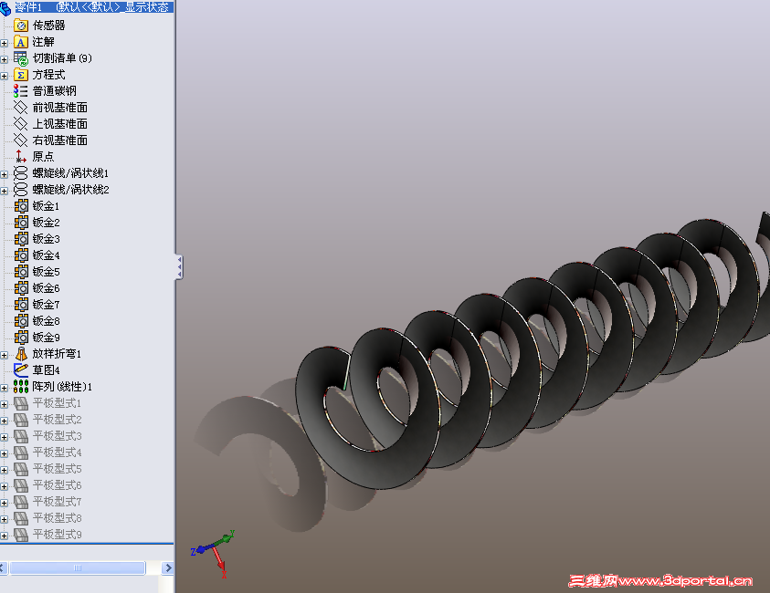Select the 平板型式8 label
The height and width of the screenshot is (593, 770).
tap(57, 518)
